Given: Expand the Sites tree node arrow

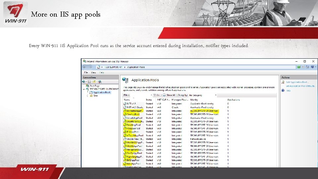Looking at the screenshot, I should tap(87, 96).
